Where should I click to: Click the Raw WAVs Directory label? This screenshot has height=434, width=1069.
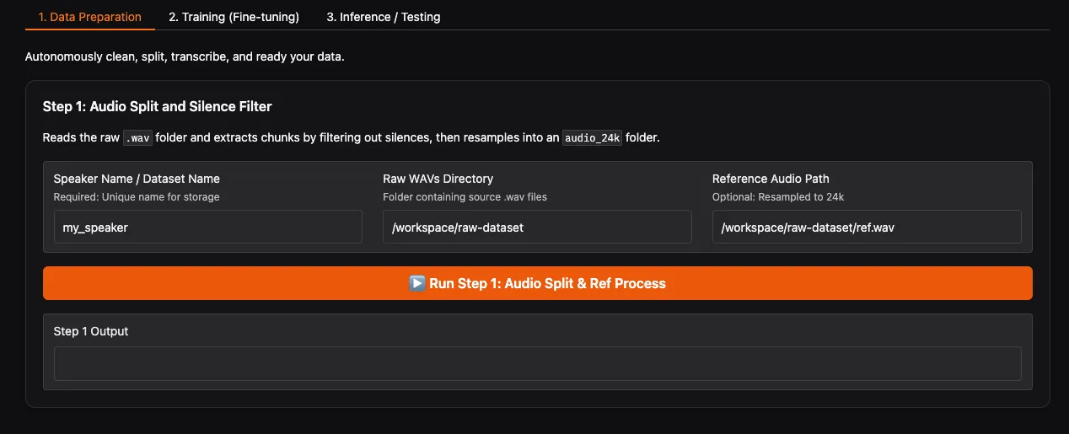(x=438, y=179)
